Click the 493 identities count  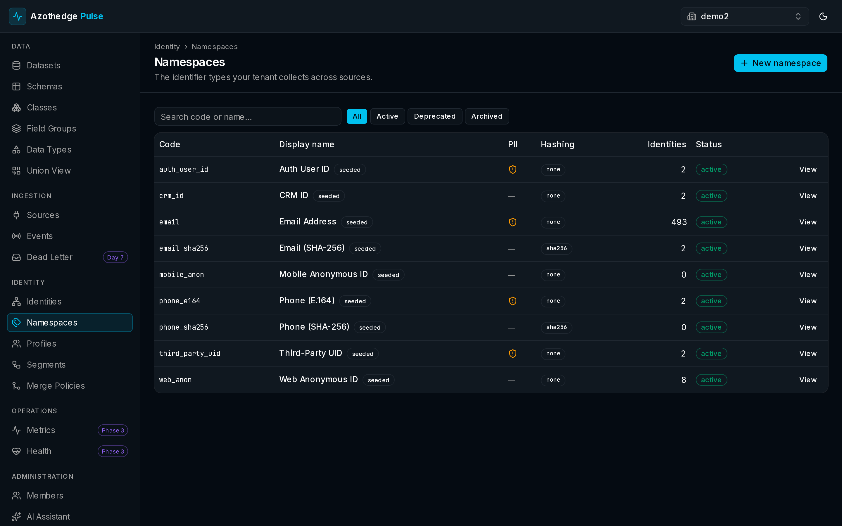coord(679,222)
